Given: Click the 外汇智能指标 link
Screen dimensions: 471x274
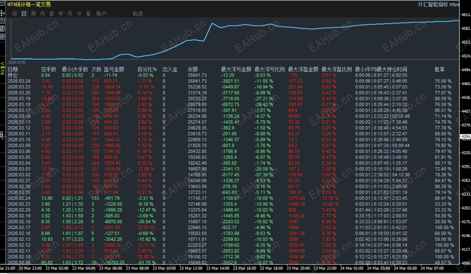Looking at the screenshot, I should [433, 4].
